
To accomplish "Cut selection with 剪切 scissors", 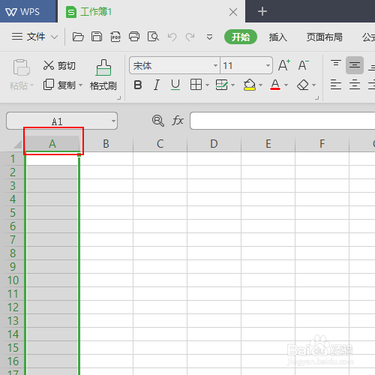I will pyautogui.click(x=59, y=65).
